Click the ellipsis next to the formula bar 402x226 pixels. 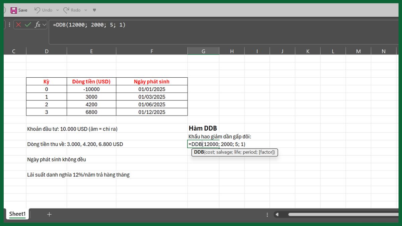coord(9,25)
